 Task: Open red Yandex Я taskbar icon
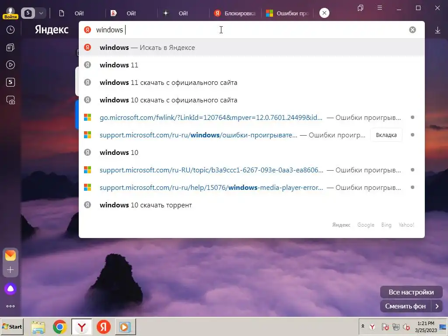pos(103,327)
